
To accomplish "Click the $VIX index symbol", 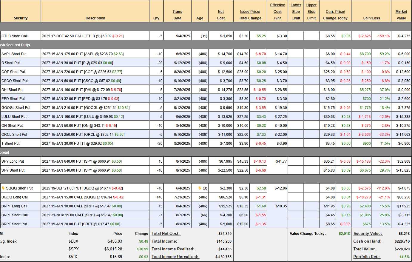I will point(73,257).
